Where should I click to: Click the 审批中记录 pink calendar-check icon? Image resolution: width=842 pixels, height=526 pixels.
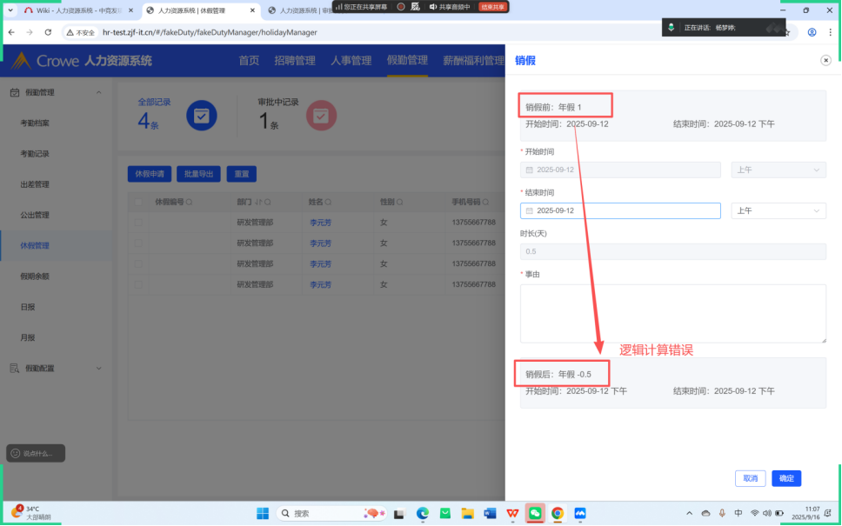pos(321,116)
